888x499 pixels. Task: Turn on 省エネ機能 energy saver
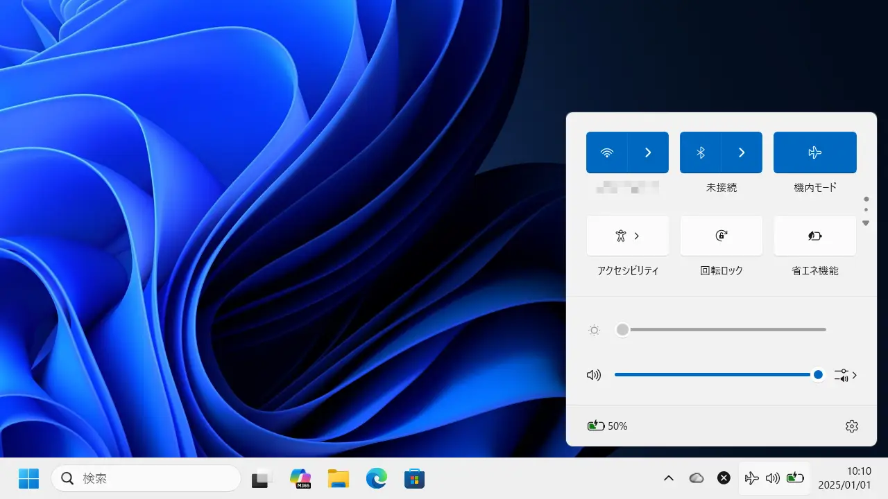(x=814, y=236)
